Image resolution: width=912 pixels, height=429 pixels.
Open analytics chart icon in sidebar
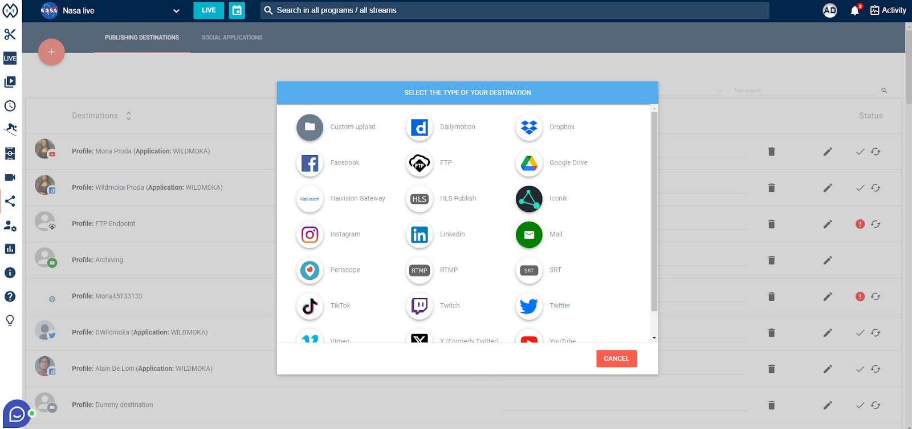coord(10,249)
